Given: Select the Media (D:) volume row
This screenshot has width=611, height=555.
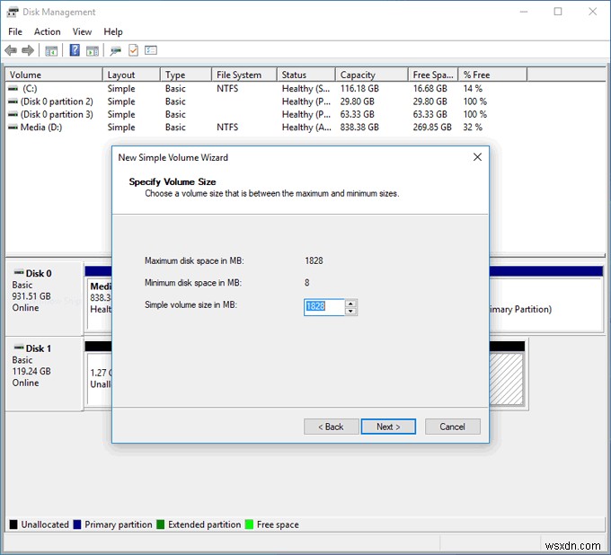Looking at the screenshot, I should [267, 127].
